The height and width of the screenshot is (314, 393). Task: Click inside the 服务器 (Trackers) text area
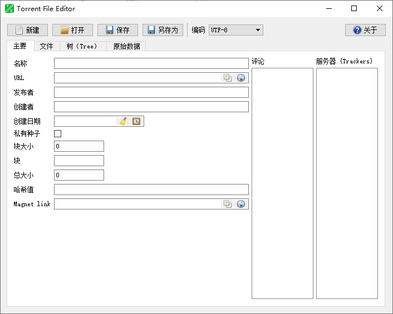[347, 183]
